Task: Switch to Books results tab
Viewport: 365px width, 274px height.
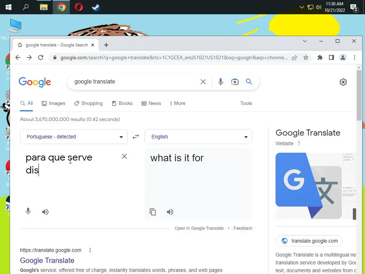Action: (x=122, y=103)
